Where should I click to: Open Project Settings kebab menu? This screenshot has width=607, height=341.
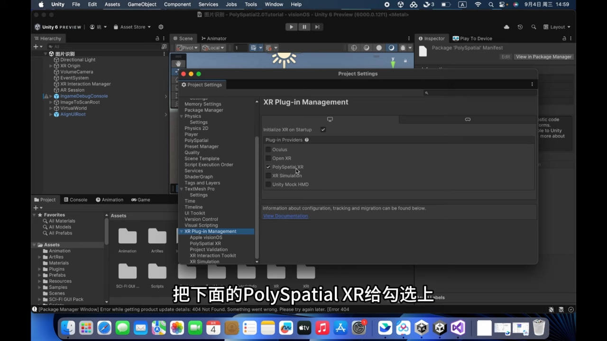pyautogui.click(x=532, y=84)
